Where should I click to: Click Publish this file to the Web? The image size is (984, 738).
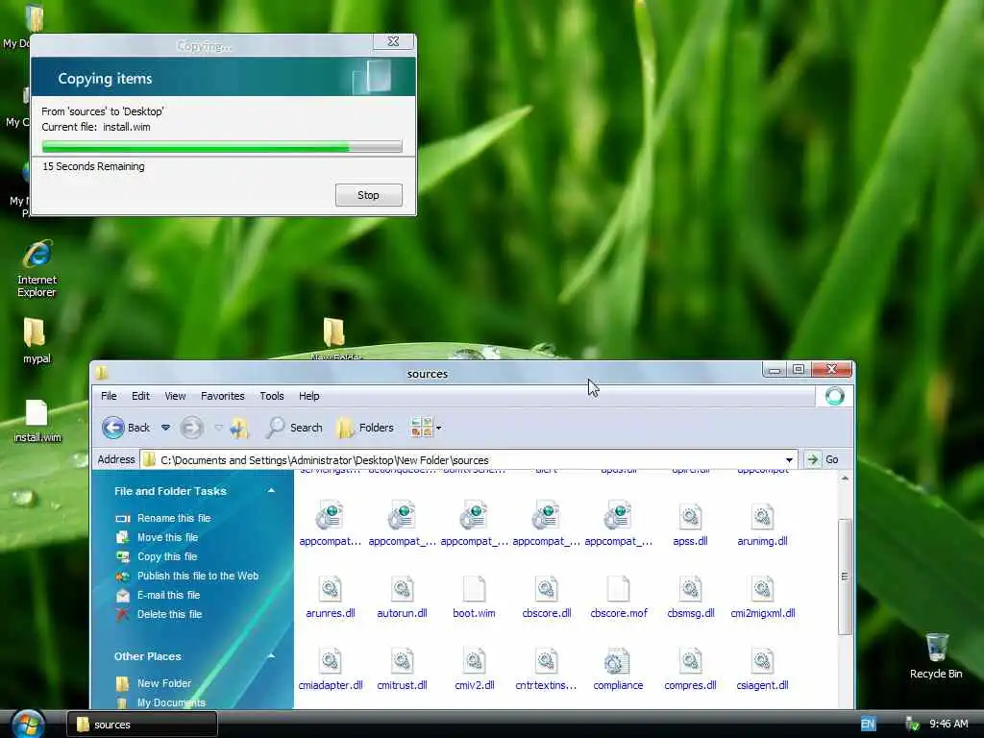[198, 577]
